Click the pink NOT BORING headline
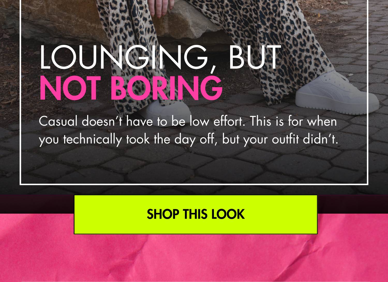 (131, 88)
